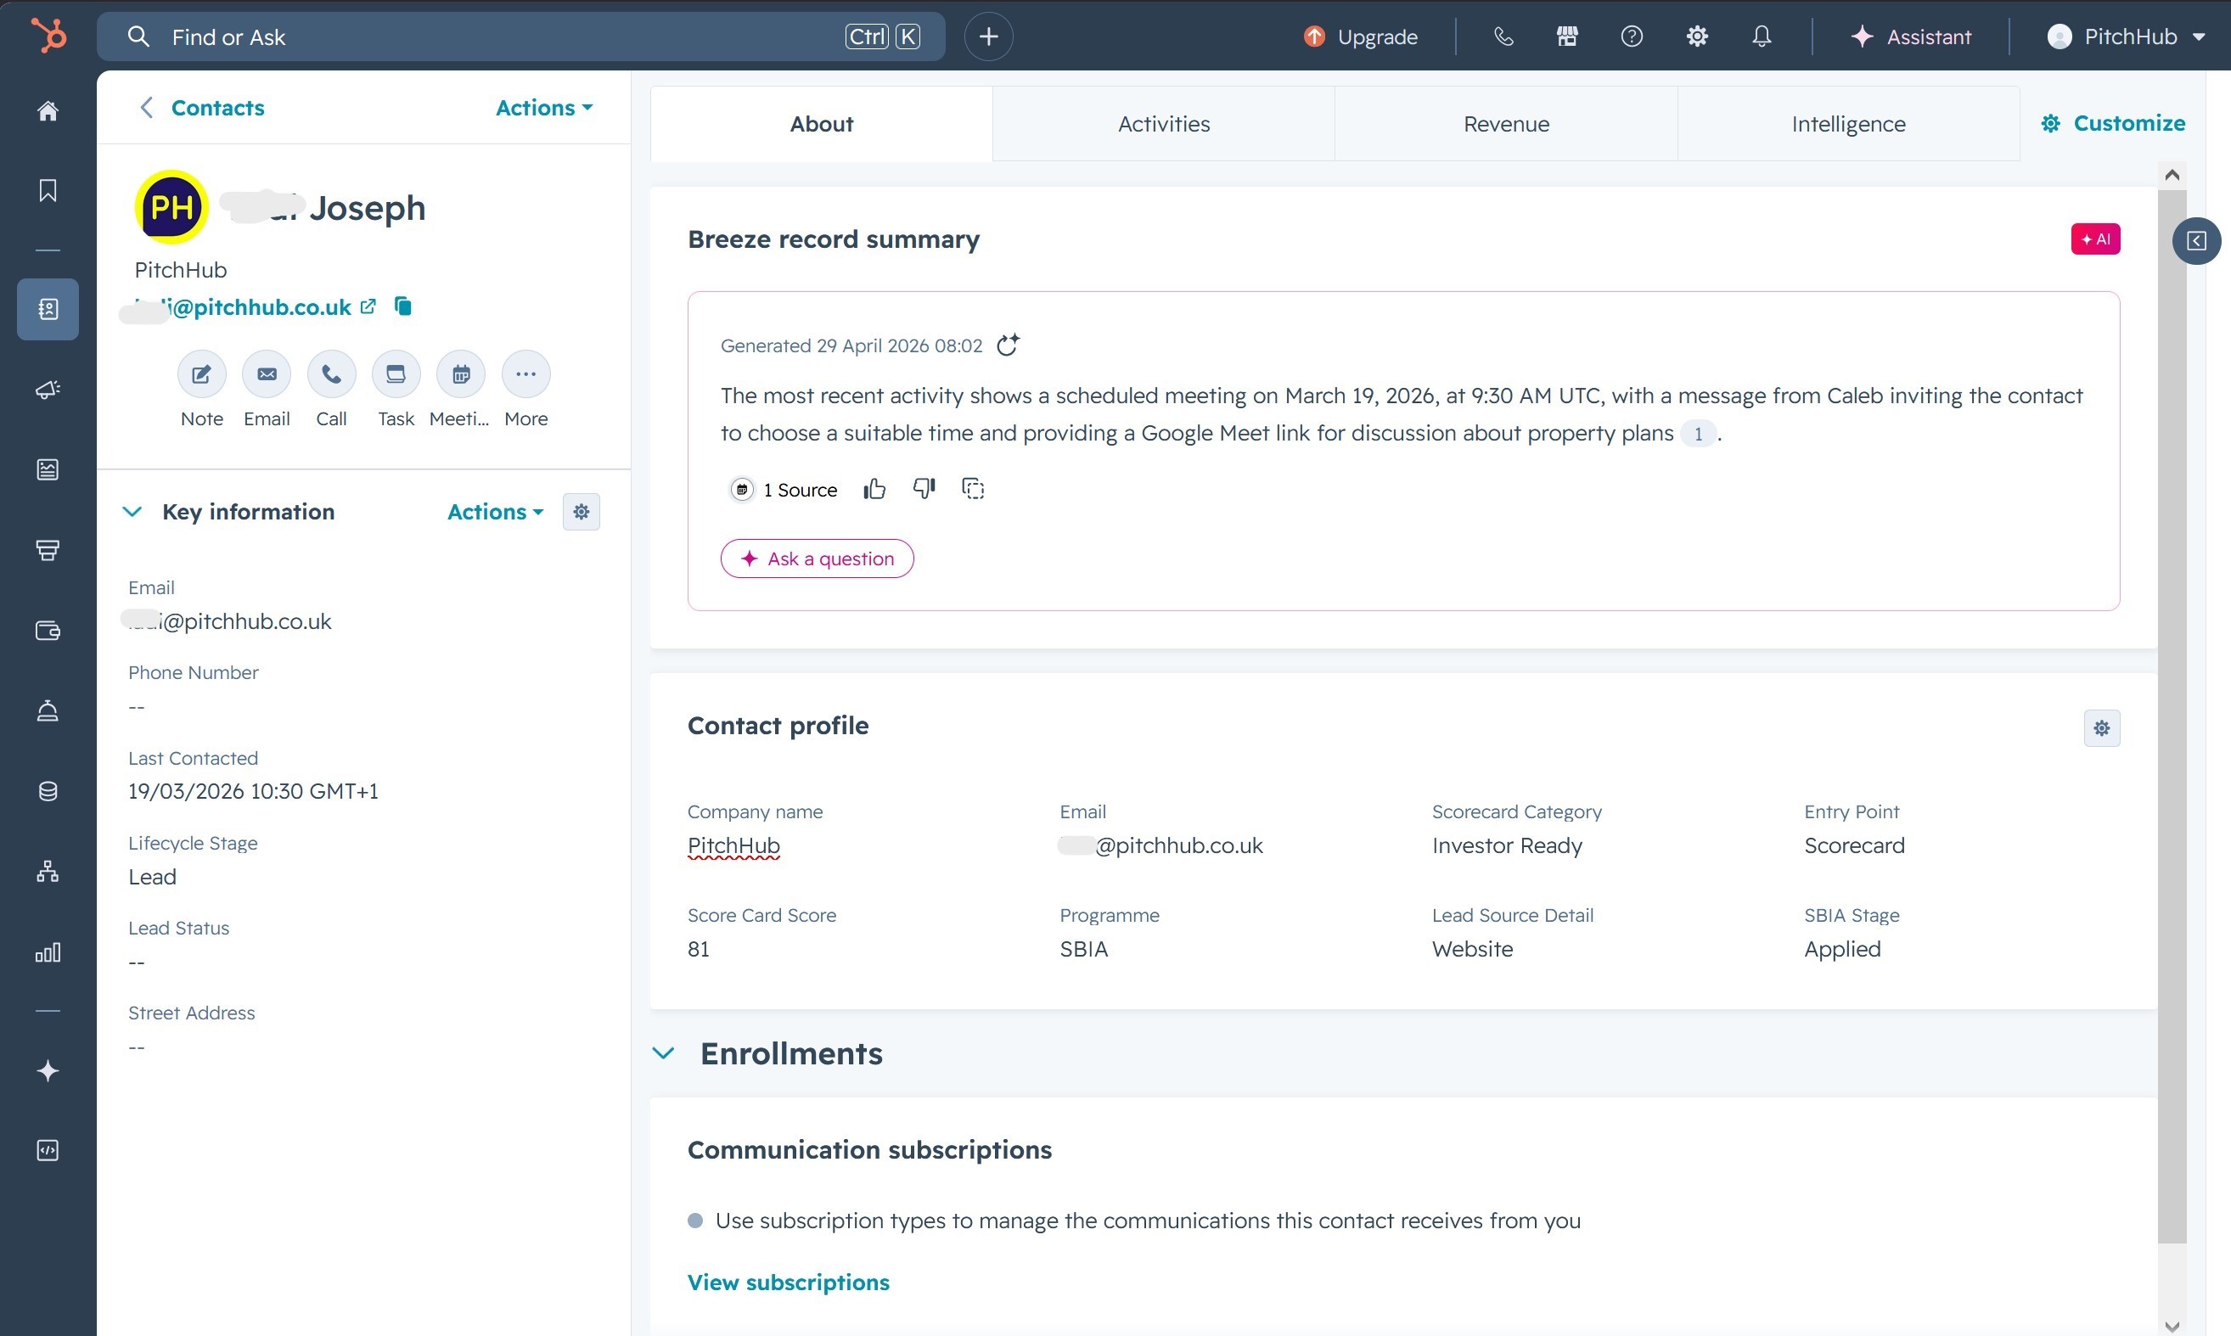Regenerate the Breeze summary refresh icon

tap(1009, 345)
